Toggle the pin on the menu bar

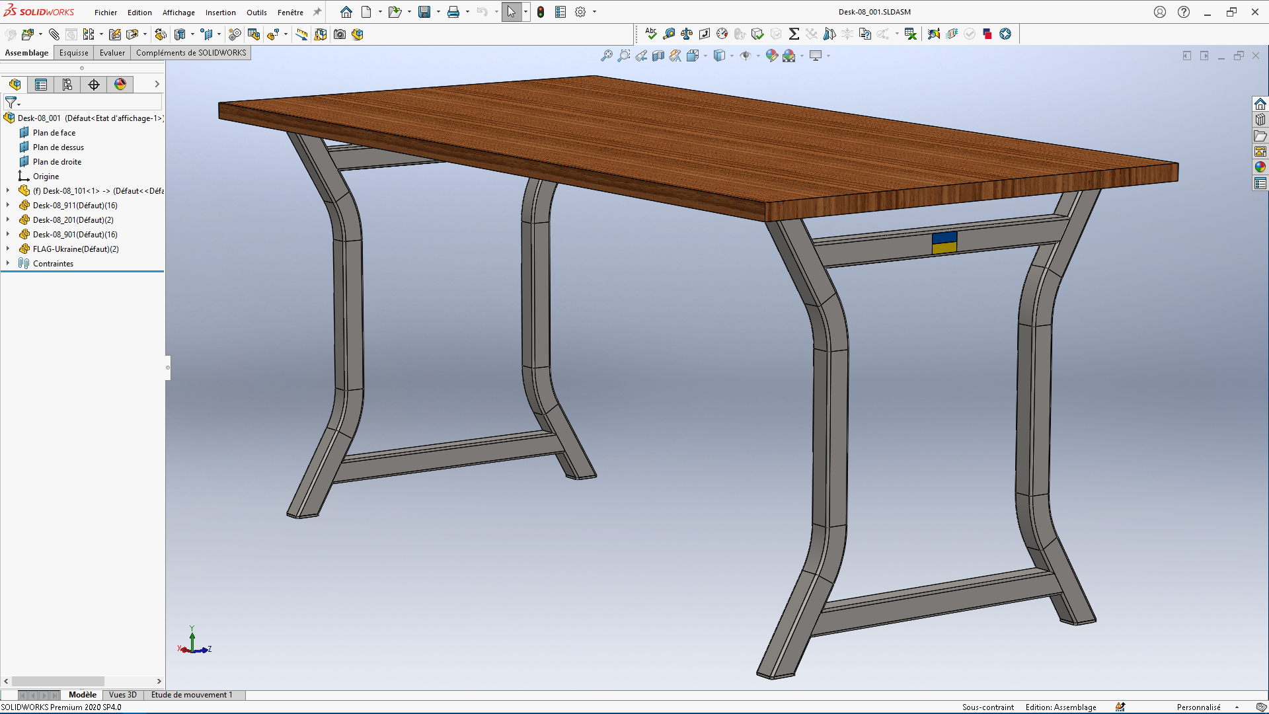tap(317, 12)
